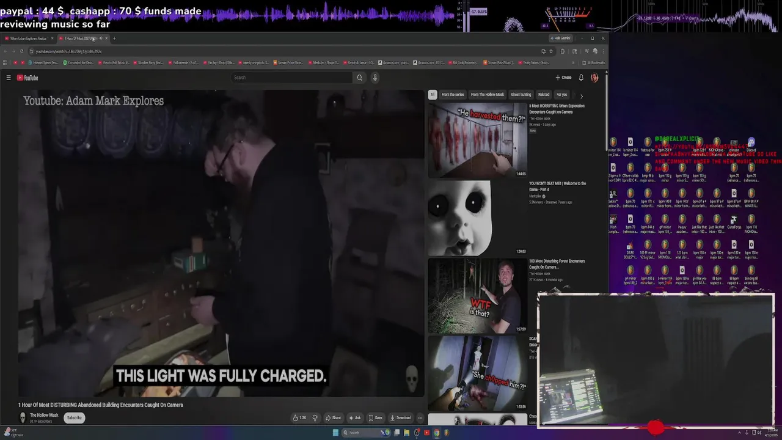Open the weather widget 'Light rain'
Image resolution: width=782 pixels, height=440 pixels.
tap(12, 433)
